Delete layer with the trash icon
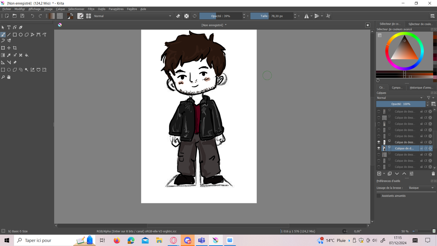 433,174
